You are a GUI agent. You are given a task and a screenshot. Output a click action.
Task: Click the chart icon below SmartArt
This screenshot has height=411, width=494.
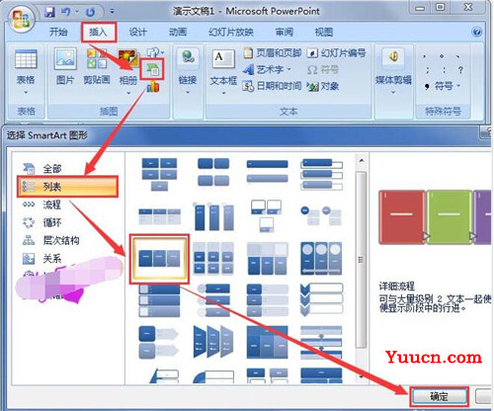click(x=152, y=87)
